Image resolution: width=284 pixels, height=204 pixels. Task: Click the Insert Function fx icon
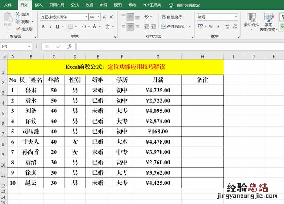[70, 47]
